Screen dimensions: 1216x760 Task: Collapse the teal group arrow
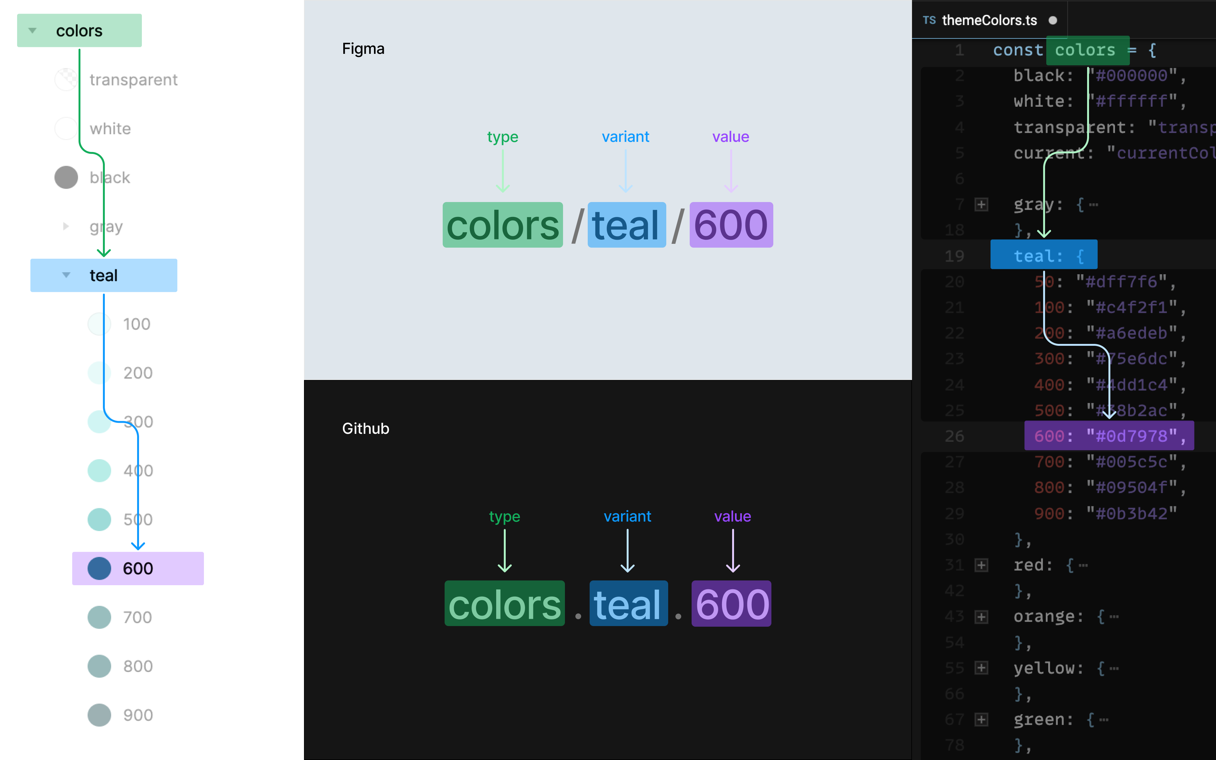coord(66,275)
